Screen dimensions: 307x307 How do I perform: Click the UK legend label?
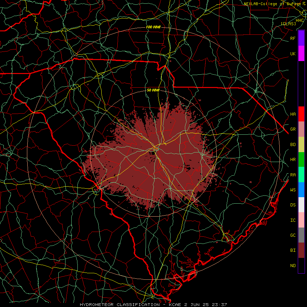pos(293,54)
